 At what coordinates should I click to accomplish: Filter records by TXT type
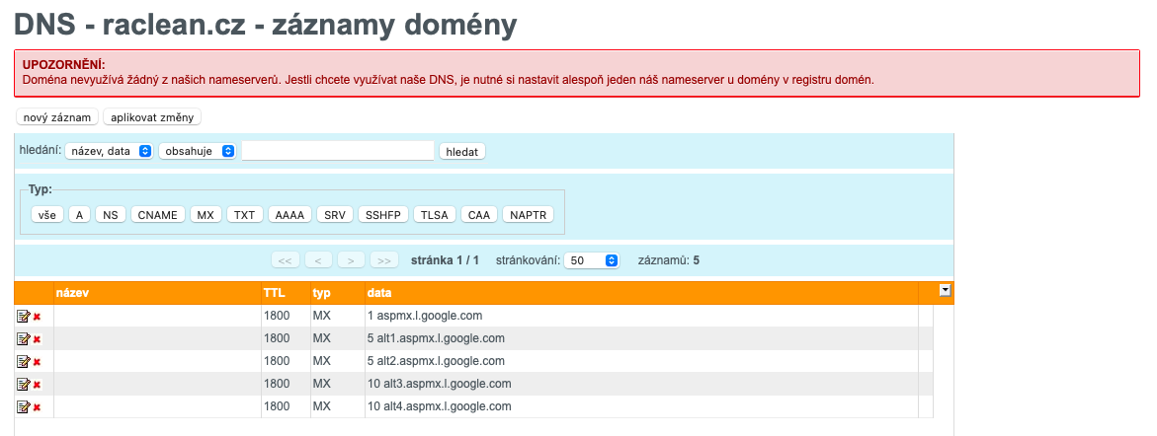click(245, 214)
